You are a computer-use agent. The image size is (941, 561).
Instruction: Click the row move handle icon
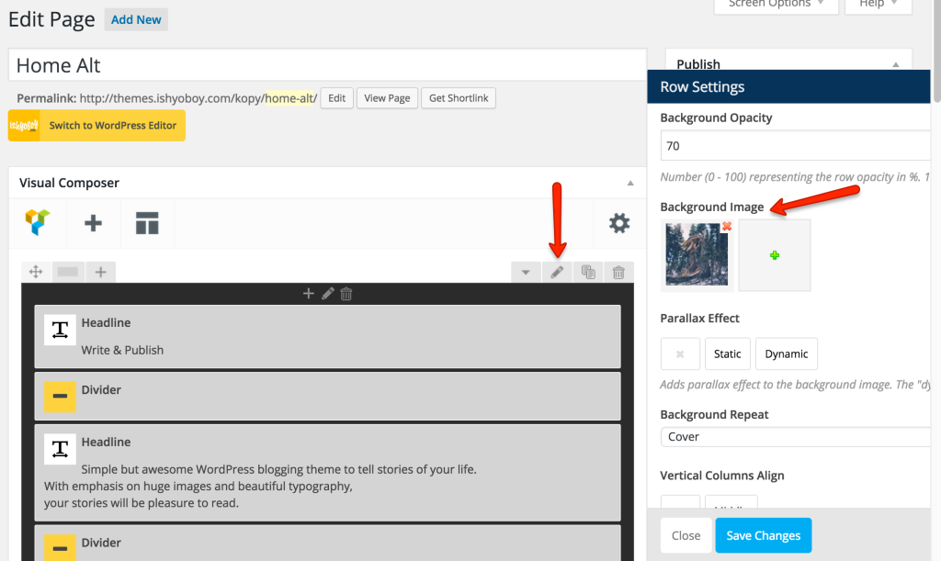pos(36,272)
